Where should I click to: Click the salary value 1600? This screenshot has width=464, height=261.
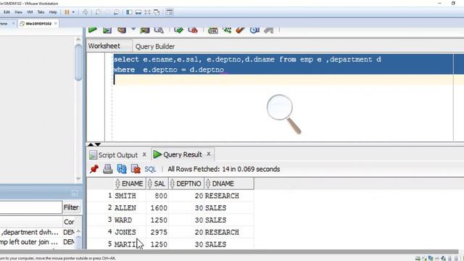[159, 208]
